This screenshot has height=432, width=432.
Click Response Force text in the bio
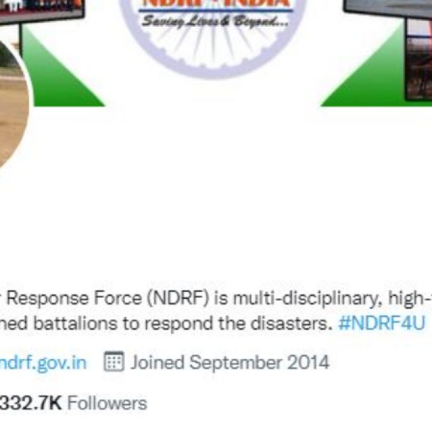tap(74, 299)
